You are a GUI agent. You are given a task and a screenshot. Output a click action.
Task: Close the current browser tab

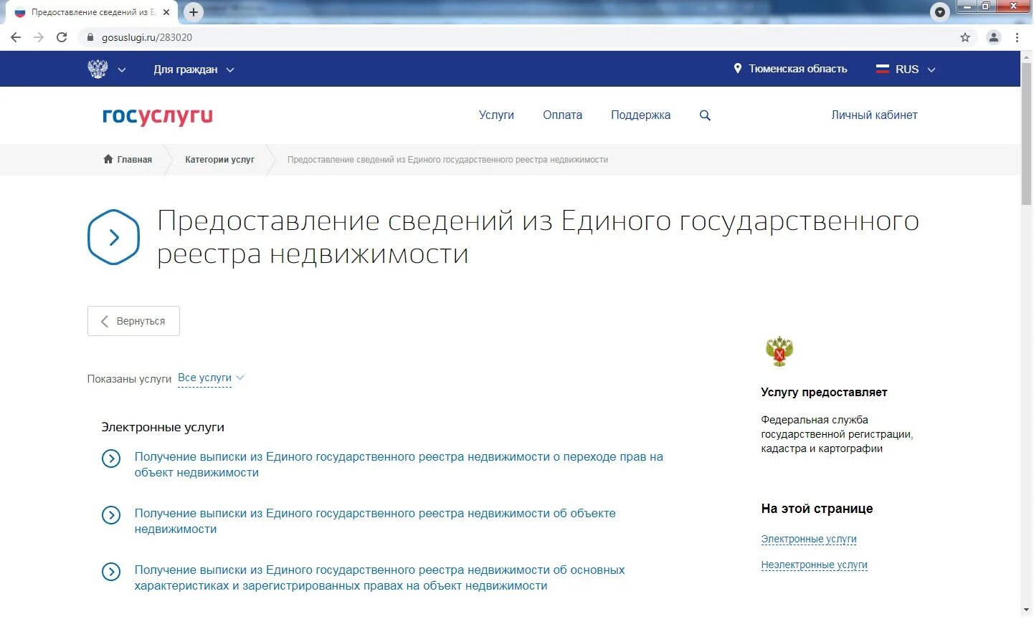pyautogui.click(x=166, y=12)
